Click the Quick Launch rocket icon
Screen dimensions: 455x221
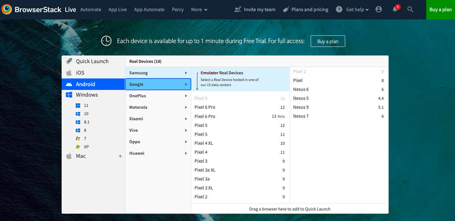(x=69, y=61)
